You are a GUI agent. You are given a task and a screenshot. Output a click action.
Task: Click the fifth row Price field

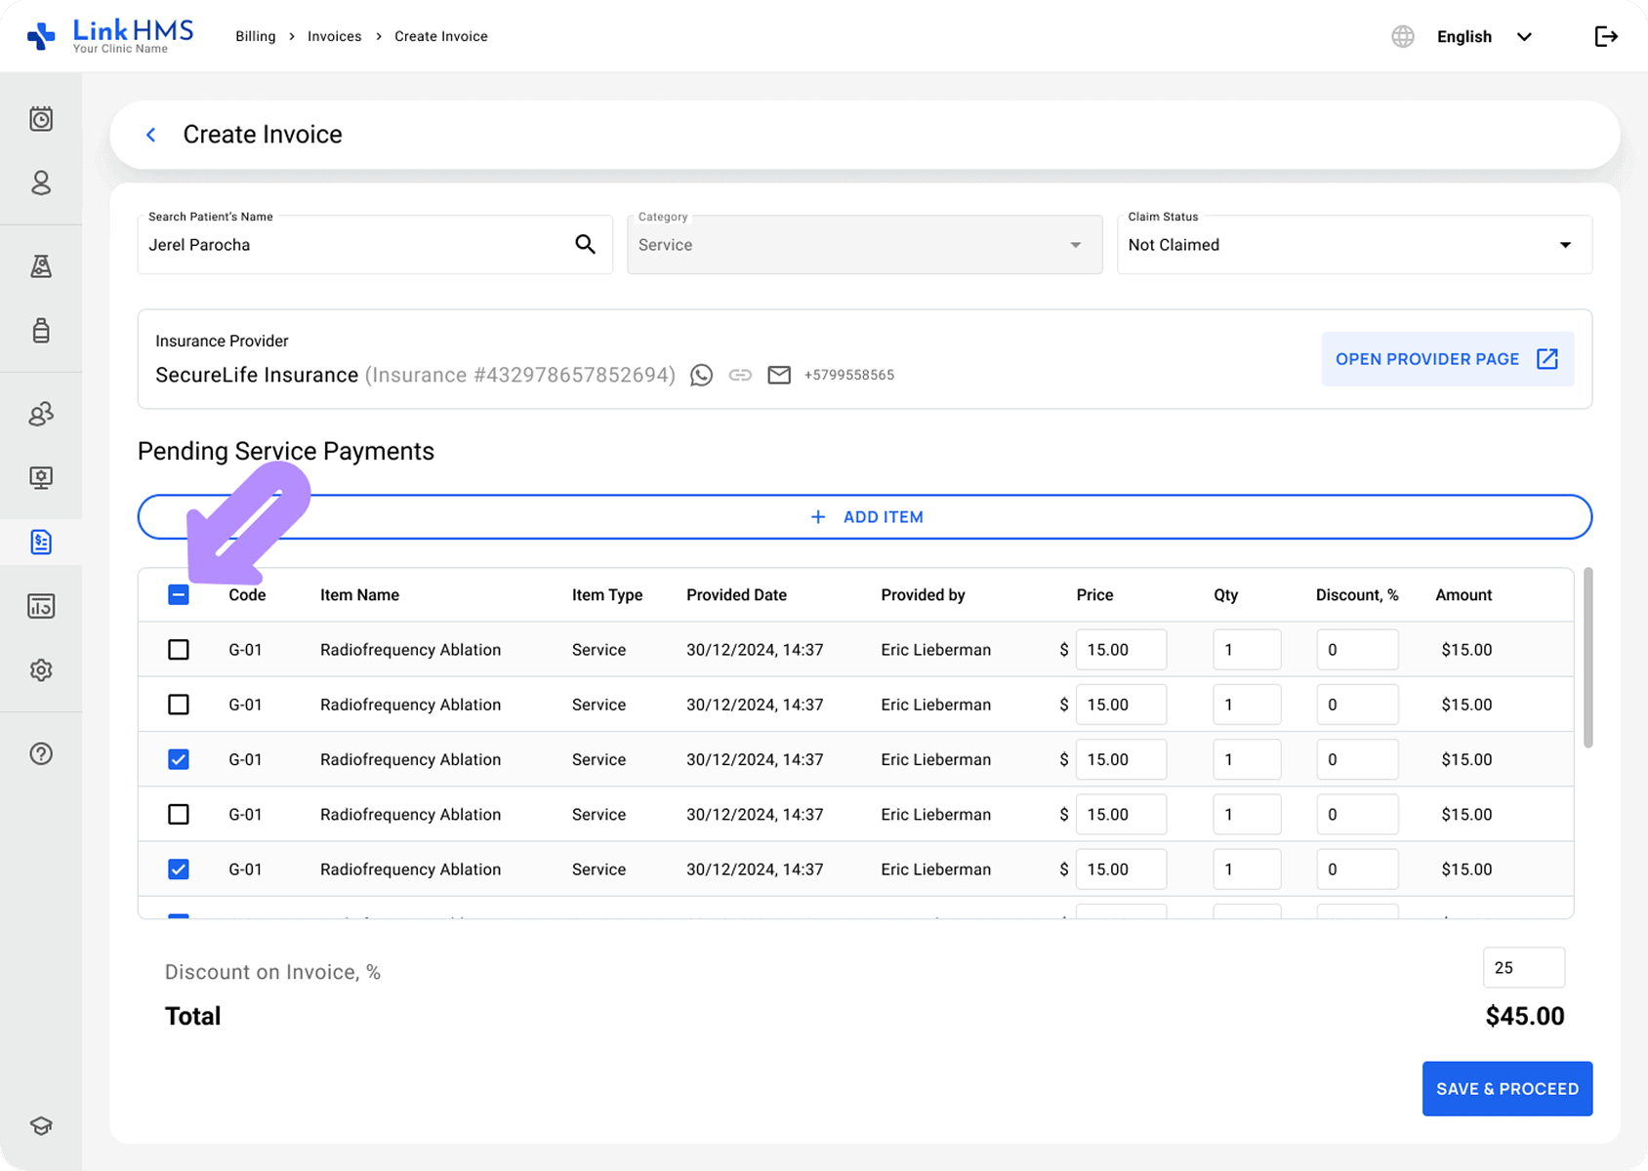(x=1121, y=868)
